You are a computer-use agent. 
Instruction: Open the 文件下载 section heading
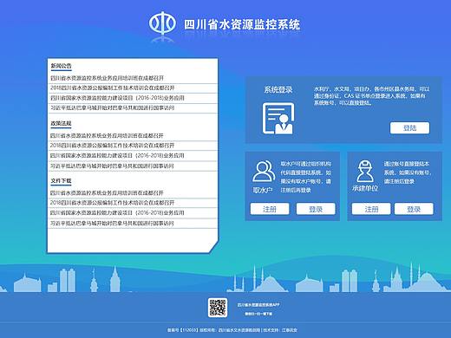(x=61, y=181)
